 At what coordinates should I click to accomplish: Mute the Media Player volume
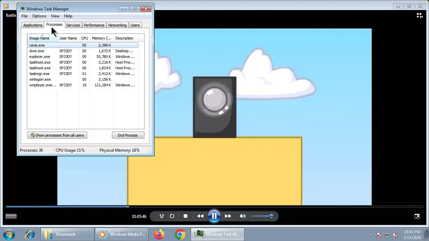tap(243, 216)
